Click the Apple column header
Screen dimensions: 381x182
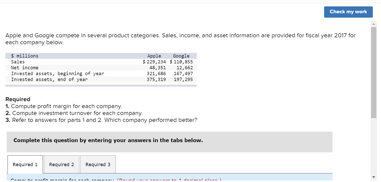tap(154, 56)
